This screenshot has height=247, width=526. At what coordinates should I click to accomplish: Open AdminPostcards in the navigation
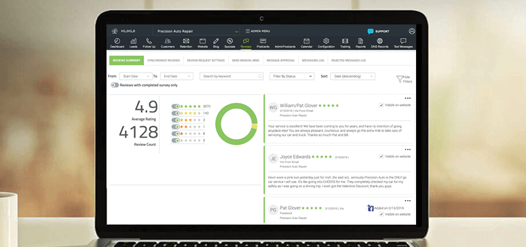click(x=285, y=47)
